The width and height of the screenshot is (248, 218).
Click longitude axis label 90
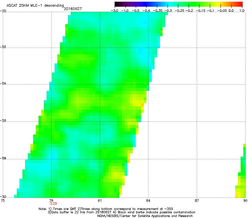pos(245,201)
